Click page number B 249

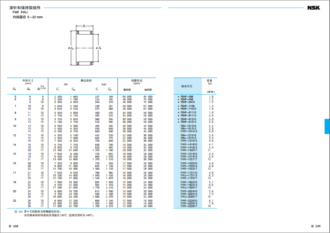[315, 226]
